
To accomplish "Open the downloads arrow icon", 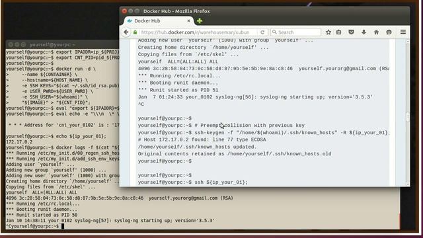I will (x=364, y=32).
